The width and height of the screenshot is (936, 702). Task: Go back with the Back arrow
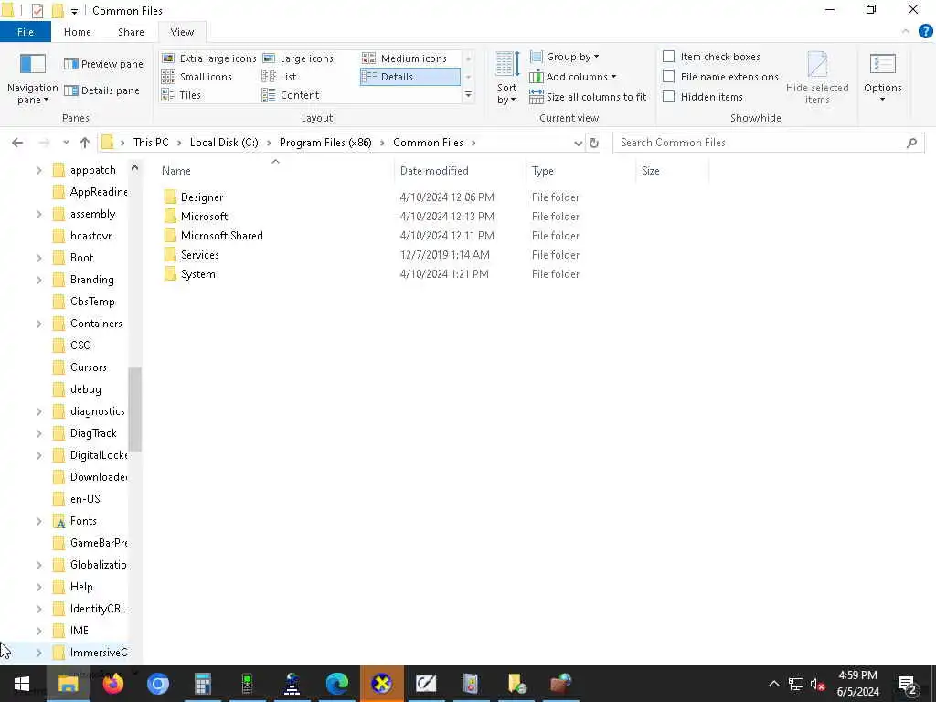point(17,143)
